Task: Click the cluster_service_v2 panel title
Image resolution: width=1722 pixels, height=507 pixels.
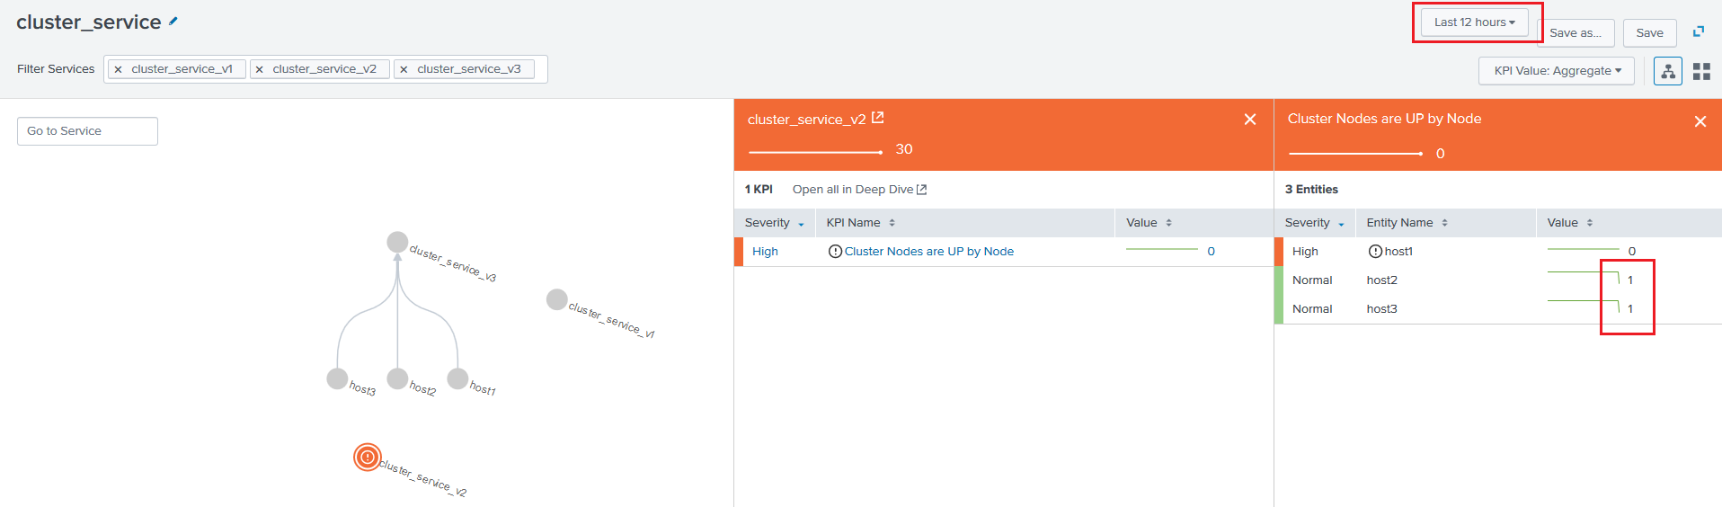Action: click(806, 120)
